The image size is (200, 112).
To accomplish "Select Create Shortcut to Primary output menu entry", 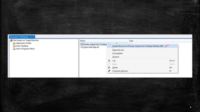I will tap(142, 46).
